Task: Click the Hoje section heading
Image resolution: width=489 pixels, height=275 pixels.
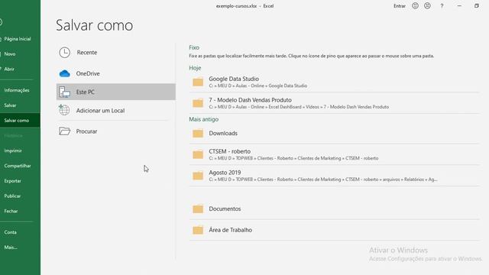Action: (195, 68)
